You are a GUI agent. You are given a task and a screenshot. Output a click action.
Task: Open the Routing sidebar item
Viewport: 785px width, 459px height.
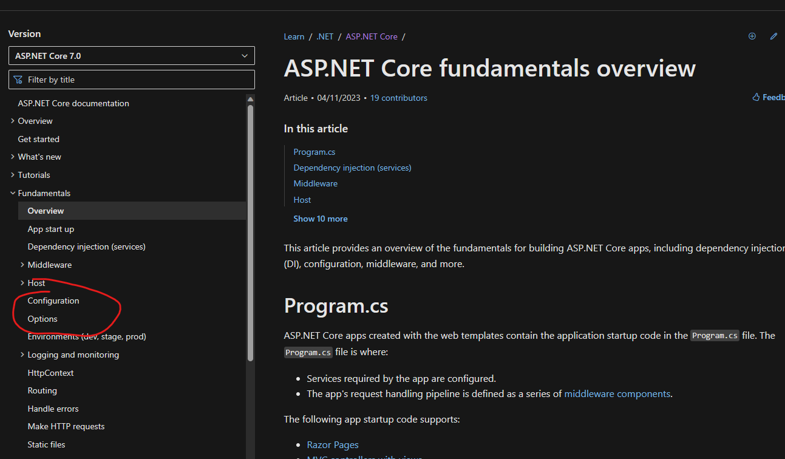click(42, 390)
